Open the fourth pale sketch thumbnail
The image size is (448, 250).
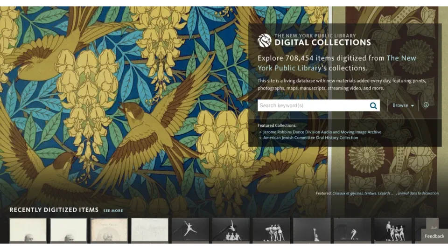[x=150, y=230]
